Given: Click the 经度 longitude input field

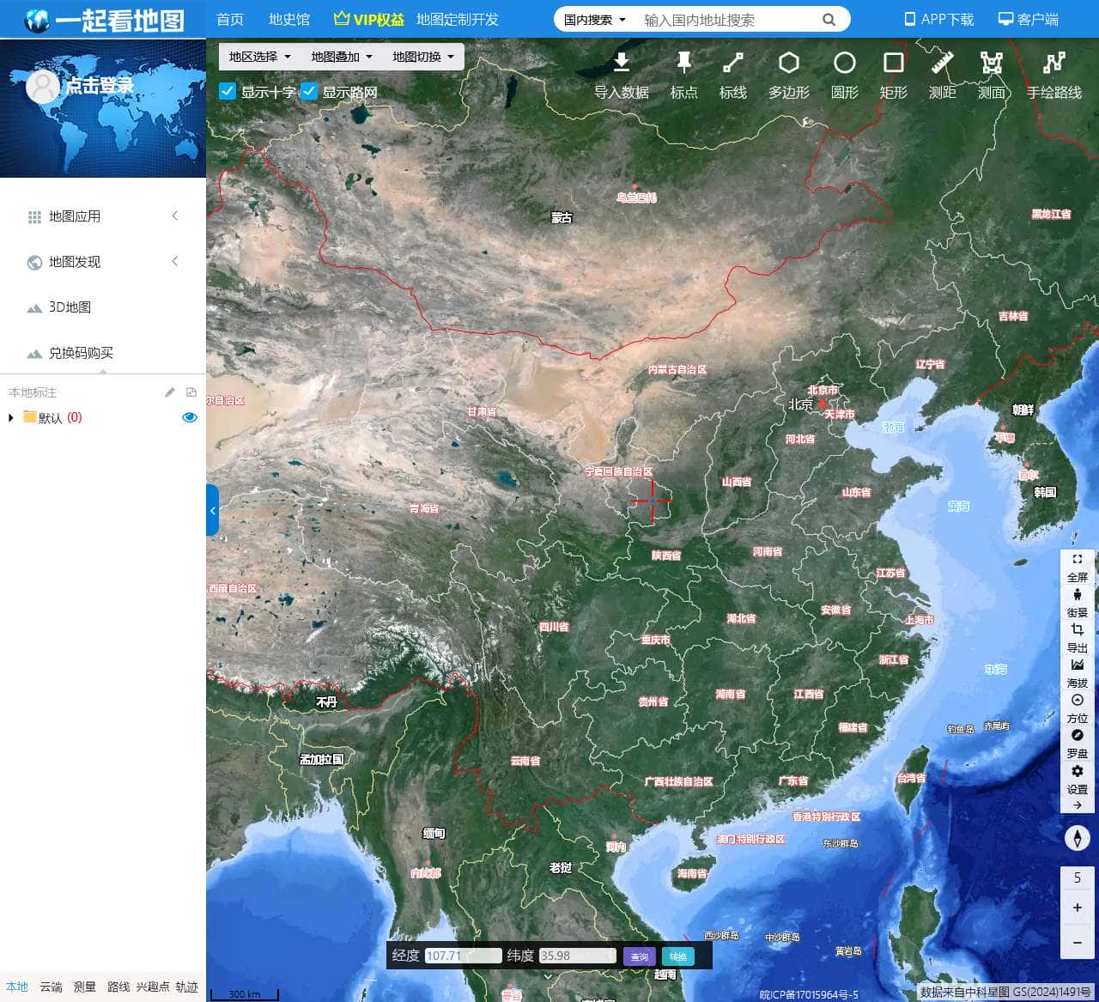Looking at the screenshot, I should click(x=463, y=956).
